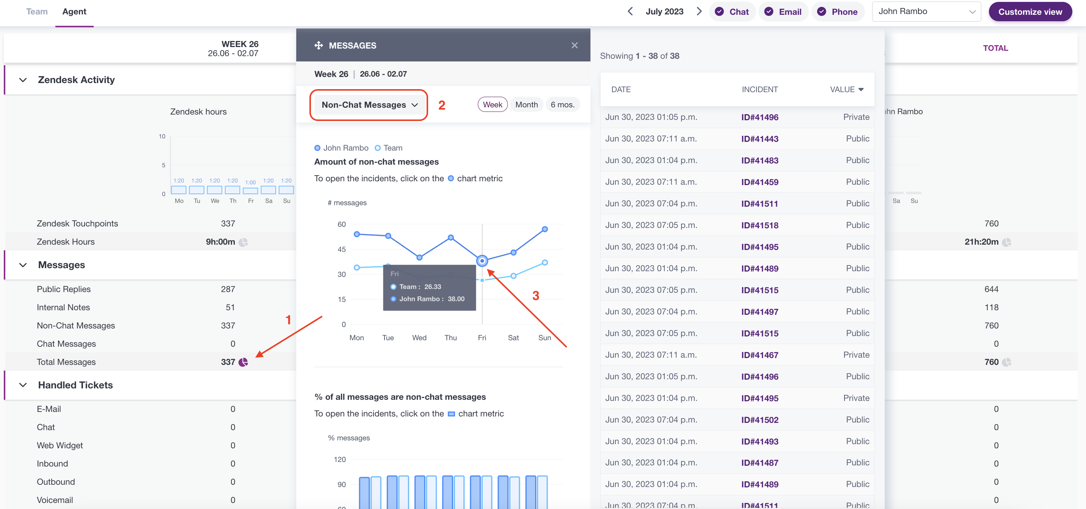
Task: Switch to the Agent tab
Action: click(74, 11)
